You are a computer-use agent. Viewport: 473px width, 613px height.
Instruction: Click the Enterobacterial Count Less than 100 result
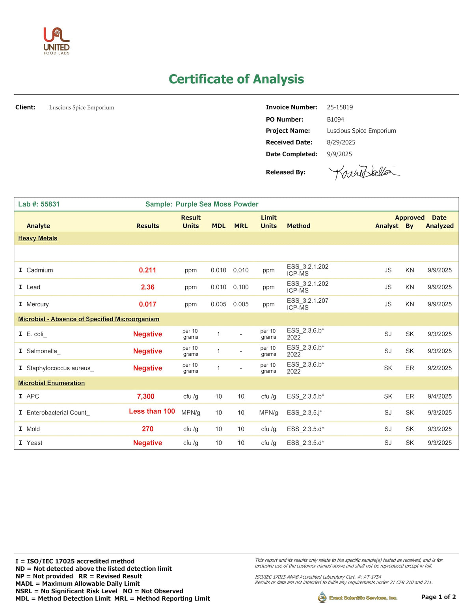(x=152, y=411)
